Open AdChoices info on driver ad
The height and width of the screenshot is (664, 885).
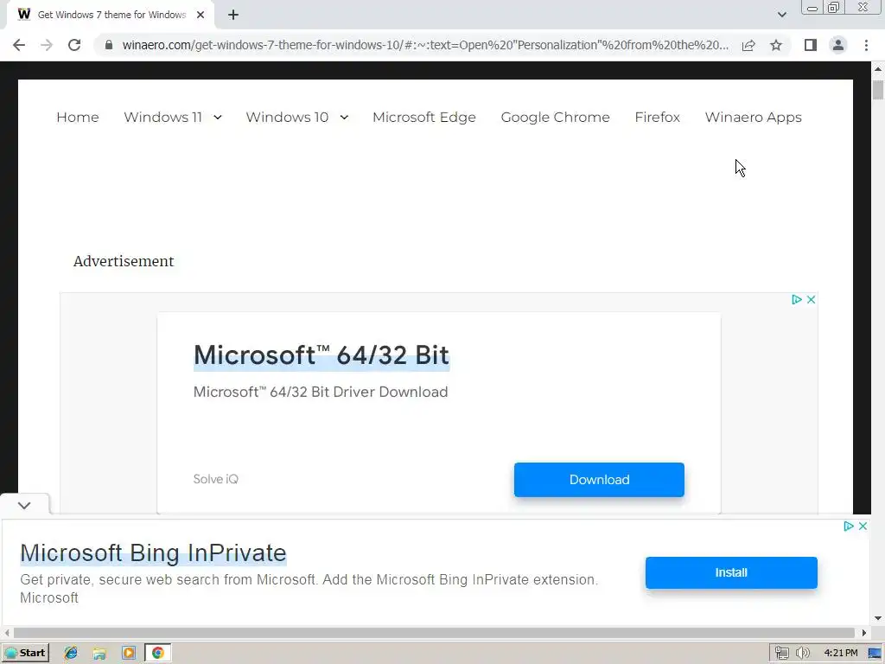[x=796, y=299]
